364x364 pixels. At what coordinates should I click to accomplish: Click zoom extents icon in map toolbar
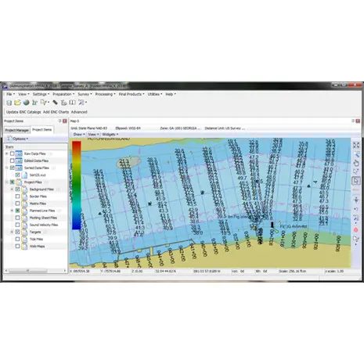click(356, 145)
